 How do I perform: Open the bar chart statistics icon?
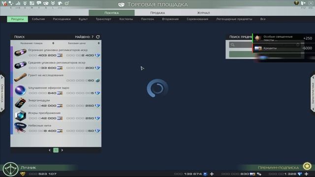tap(18, 3)
